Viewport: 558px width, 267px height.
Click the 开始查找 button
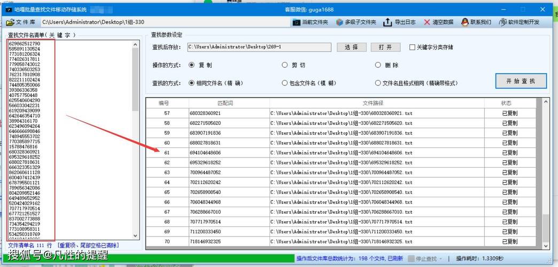(521, 81)
